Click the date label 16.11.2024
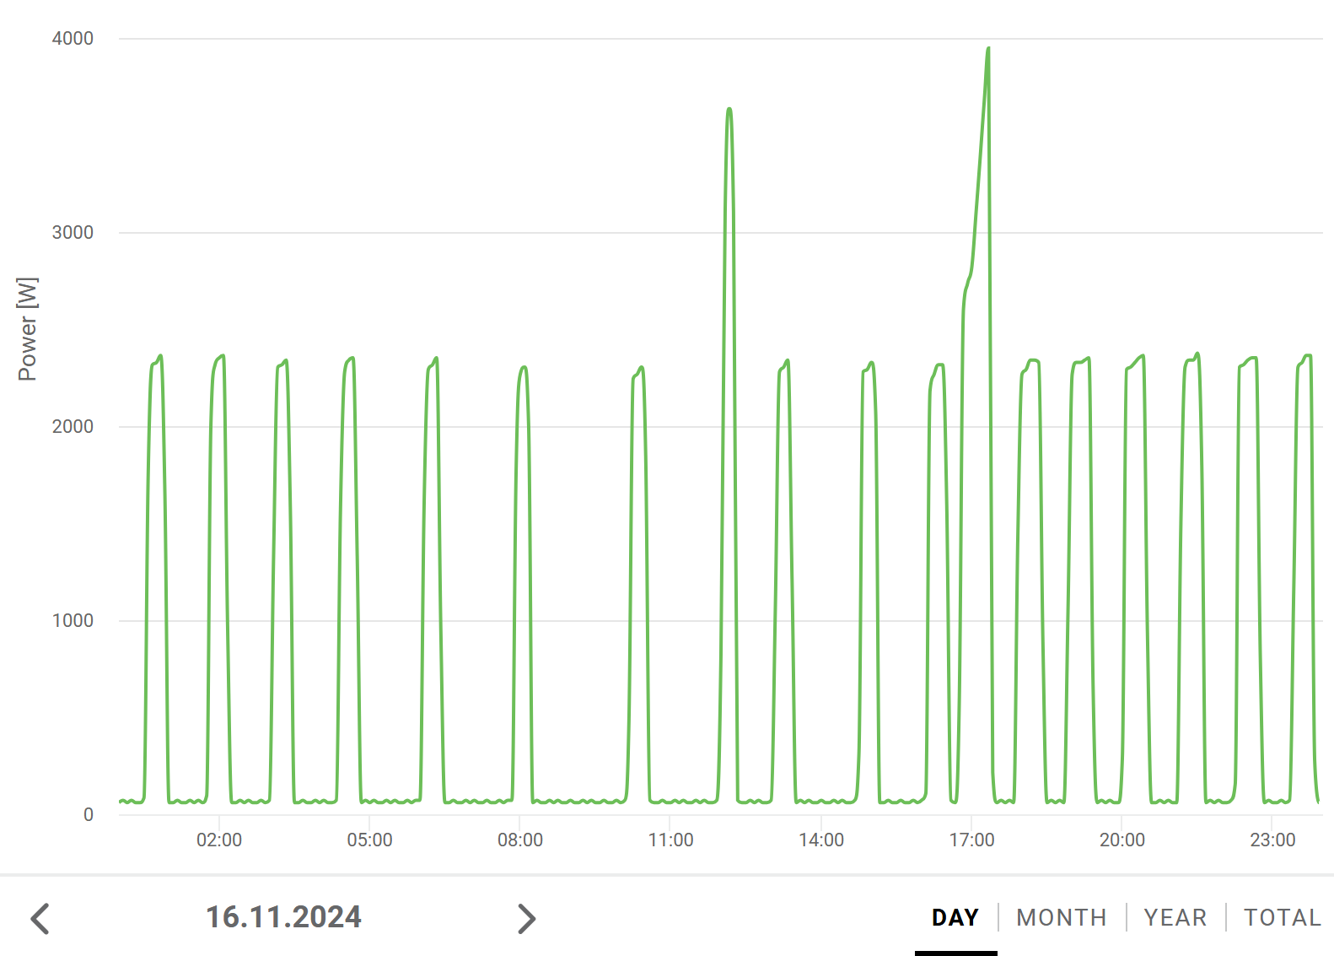 pyautogui.click(x=283, y=917)
